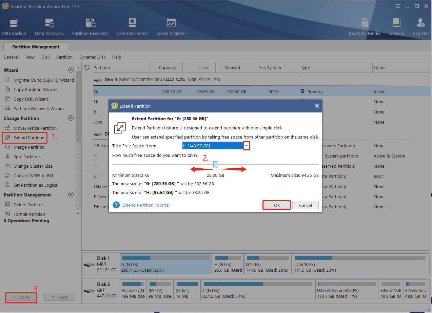This screenshot has width=432, height=313.
Task: Select the G:(NTFS) block in Disk 1 map
Action: [166, 264]
